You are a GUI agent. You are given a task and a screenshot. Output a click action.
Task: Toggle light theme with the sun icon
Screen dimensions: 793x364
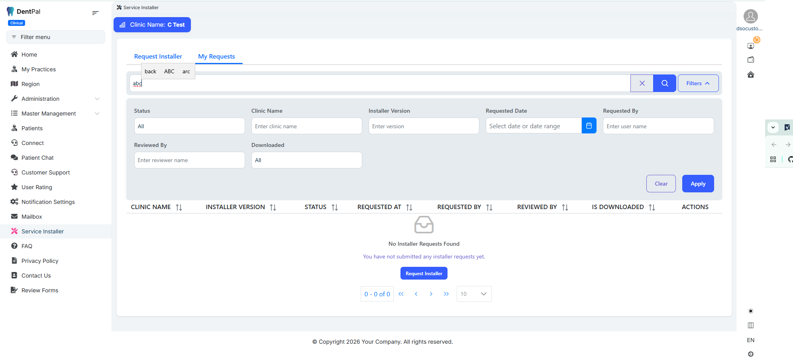(750, 311)
